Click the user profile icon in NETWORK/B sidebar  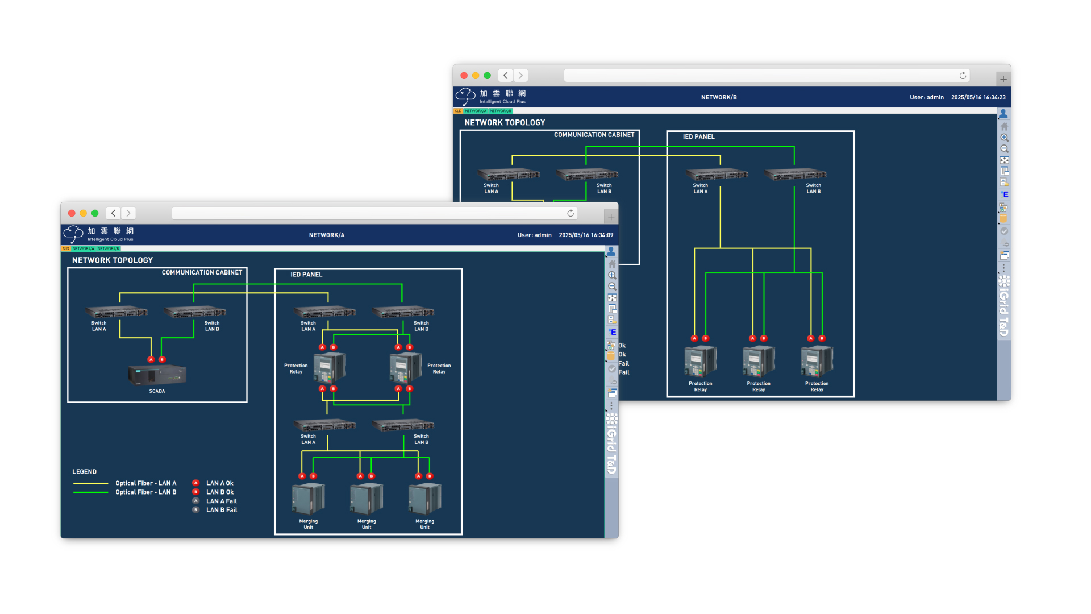pyautogui.click(x=1004, y=114)
